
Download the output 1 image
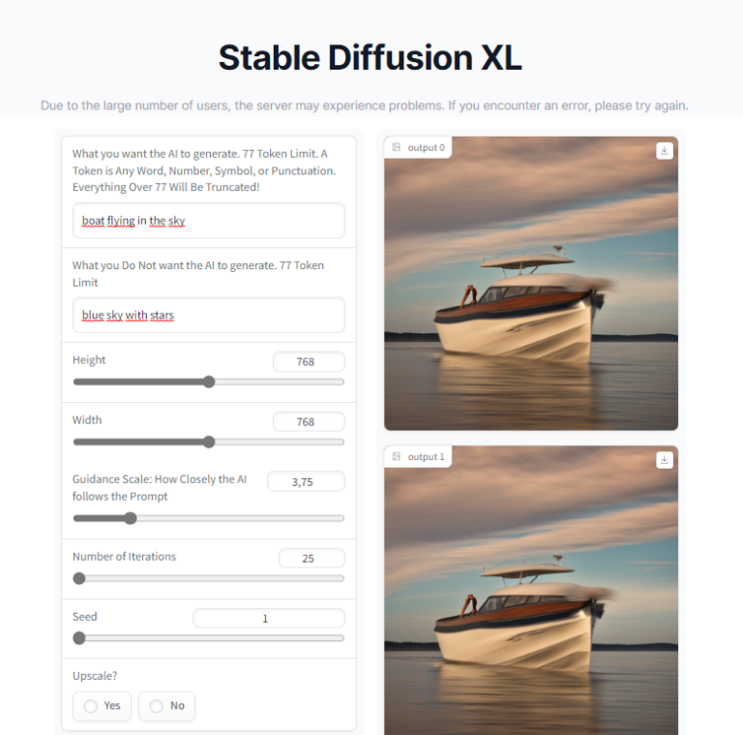pos(664,460)
